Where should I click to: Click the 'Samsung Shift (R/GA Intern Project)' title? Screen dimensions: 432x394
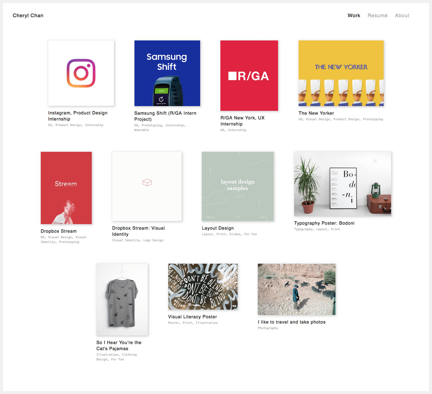point(165,116)
